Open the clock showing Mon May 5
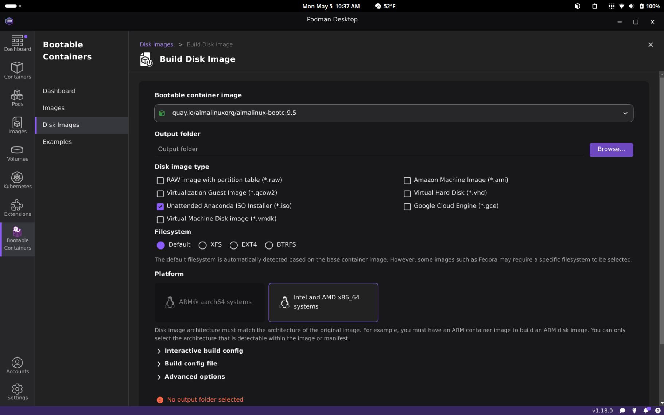 (x=331, y=6)
